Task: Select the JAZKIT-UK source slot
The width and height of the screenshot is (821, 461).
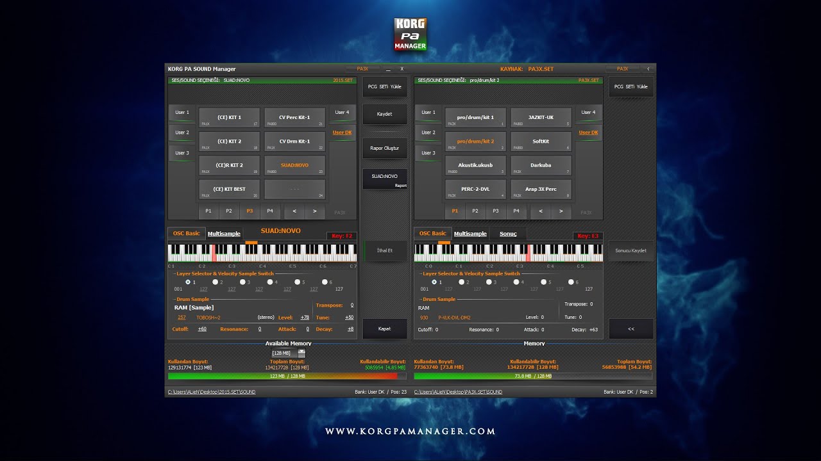Action: [541, 118]
